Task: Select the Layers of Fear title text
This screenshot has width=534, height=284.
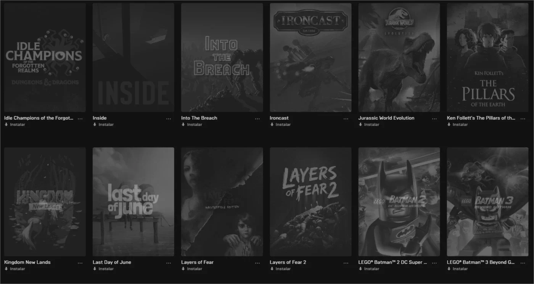Action: (197, 262)
